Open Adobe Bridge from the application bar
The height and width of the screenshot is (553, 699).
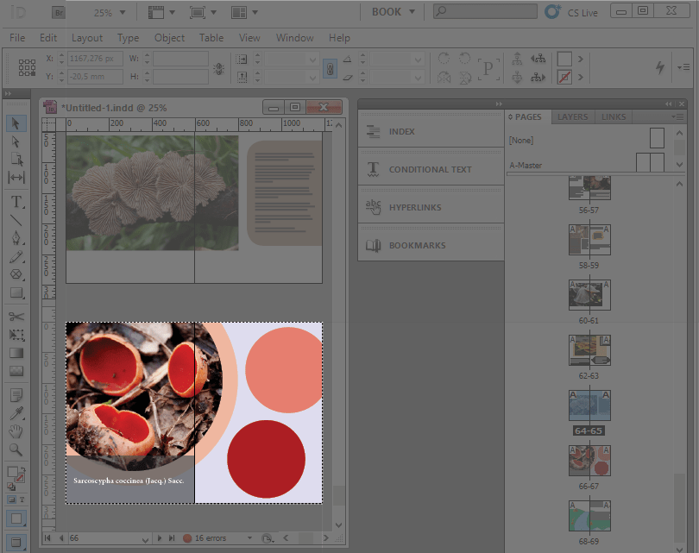(x=58, y=13)
